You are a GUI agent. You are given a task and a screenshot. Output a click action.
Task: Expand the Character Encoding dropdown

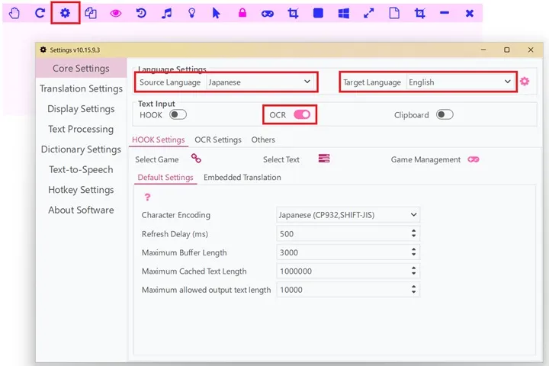click(x=348, y=215)
